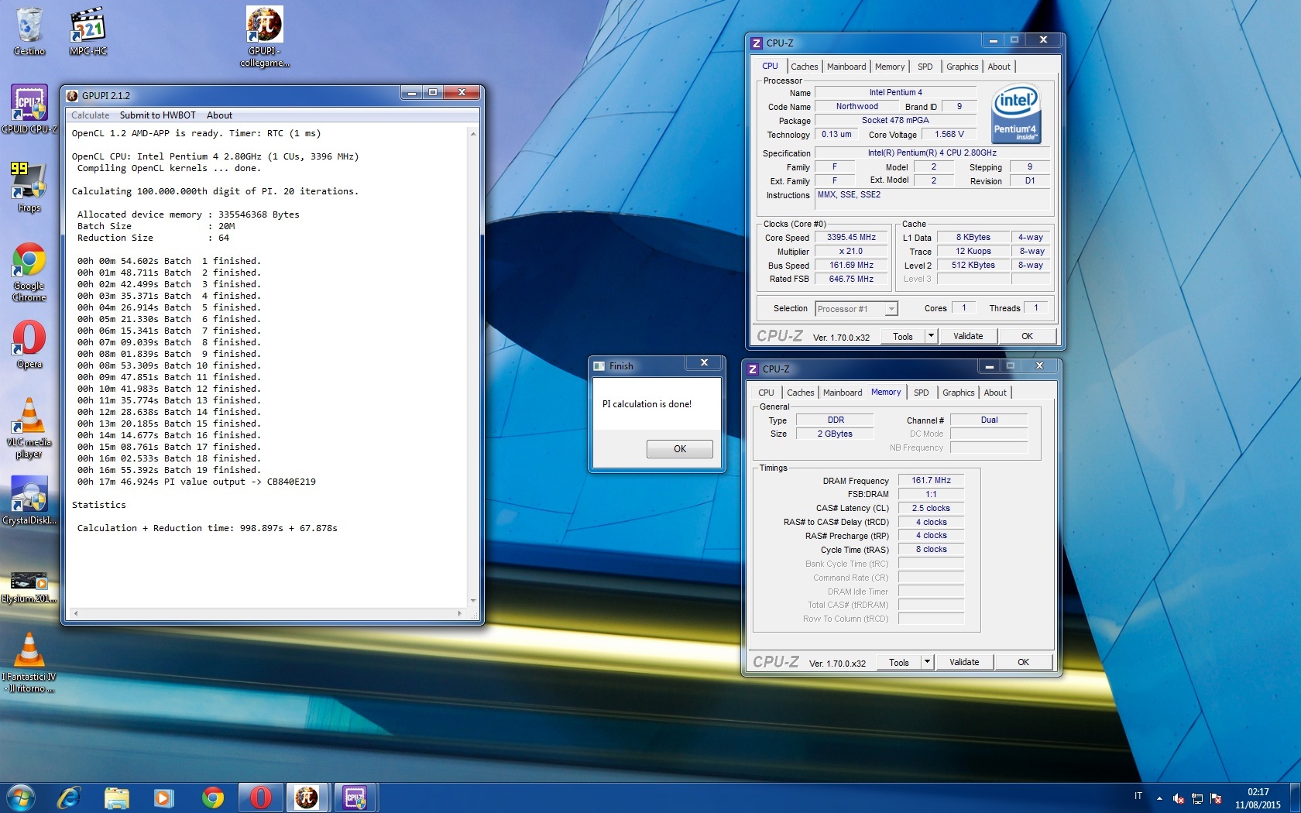Open the MPC-HC desktop shortcut
1301x813 pixels.
point(88,31)
